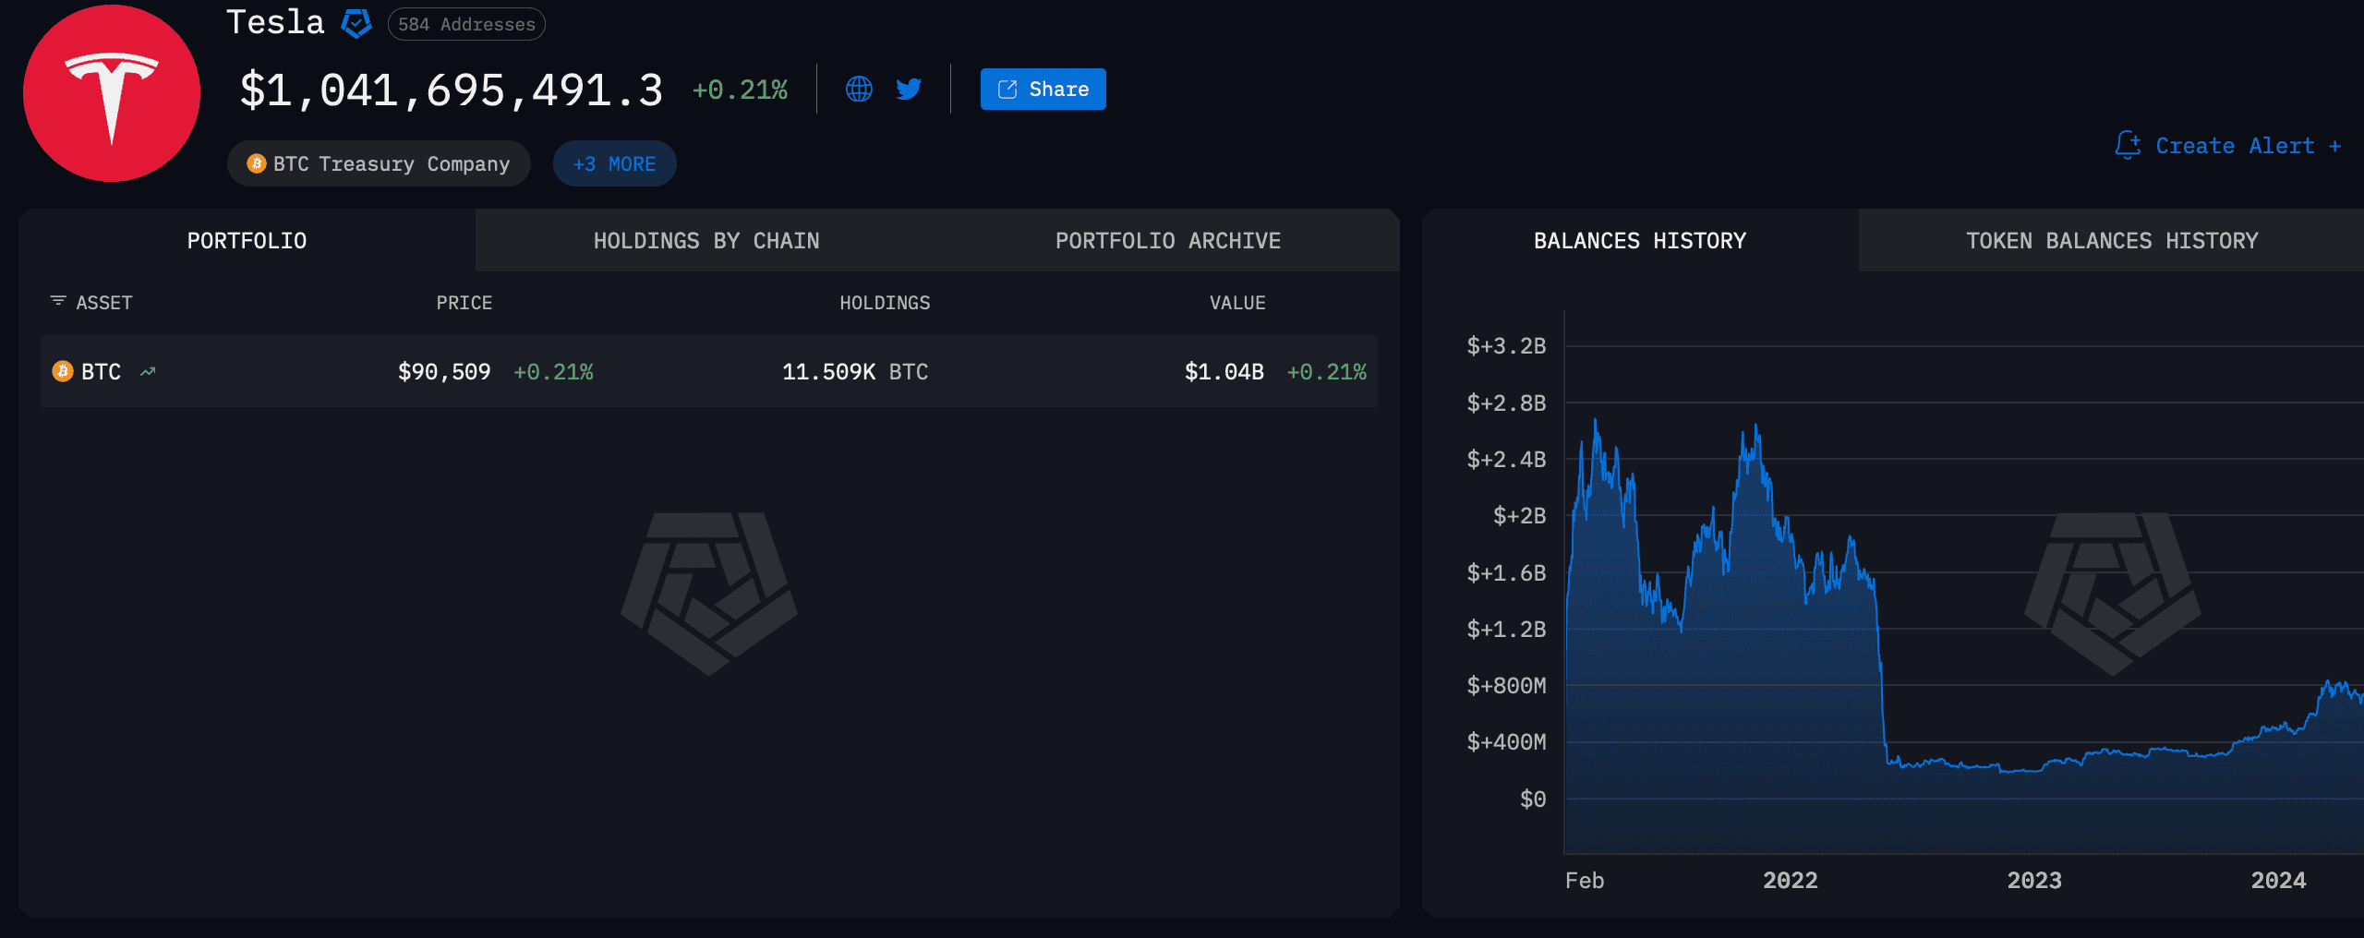The height and width of the screenshot is (938, 2364).
Task: Click the filter icon next to ASSET
Action: [58, 301]
